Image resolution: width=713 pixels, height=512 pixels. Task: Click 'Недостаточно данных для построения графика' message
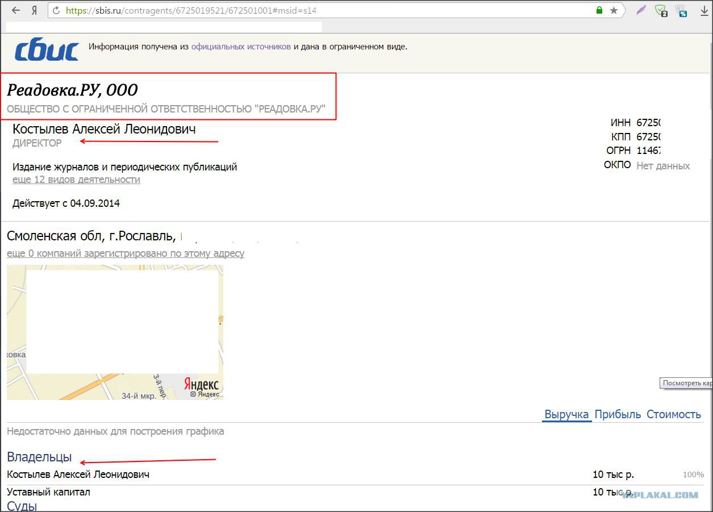click(x=115, y=431)
